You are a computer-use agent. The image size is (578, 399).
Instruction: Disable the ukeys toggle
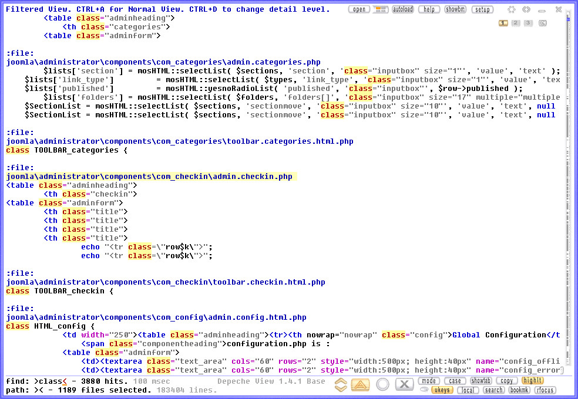click(442, 390)
